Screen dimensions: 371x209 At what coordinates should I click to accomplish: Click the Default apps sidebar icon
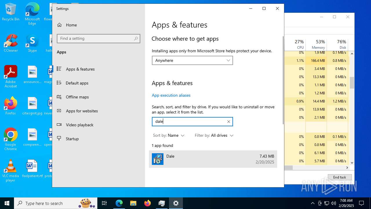coord(59,83)
